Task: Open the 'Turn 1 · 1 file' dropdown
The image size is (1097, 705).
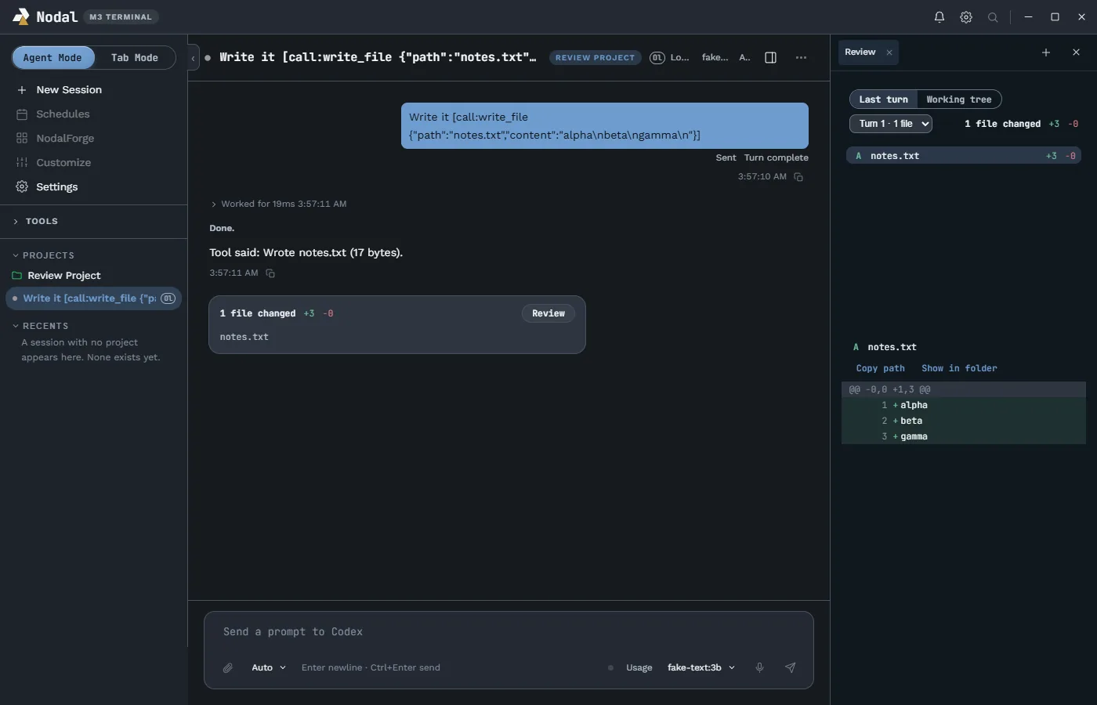Action: click(891, 124)
